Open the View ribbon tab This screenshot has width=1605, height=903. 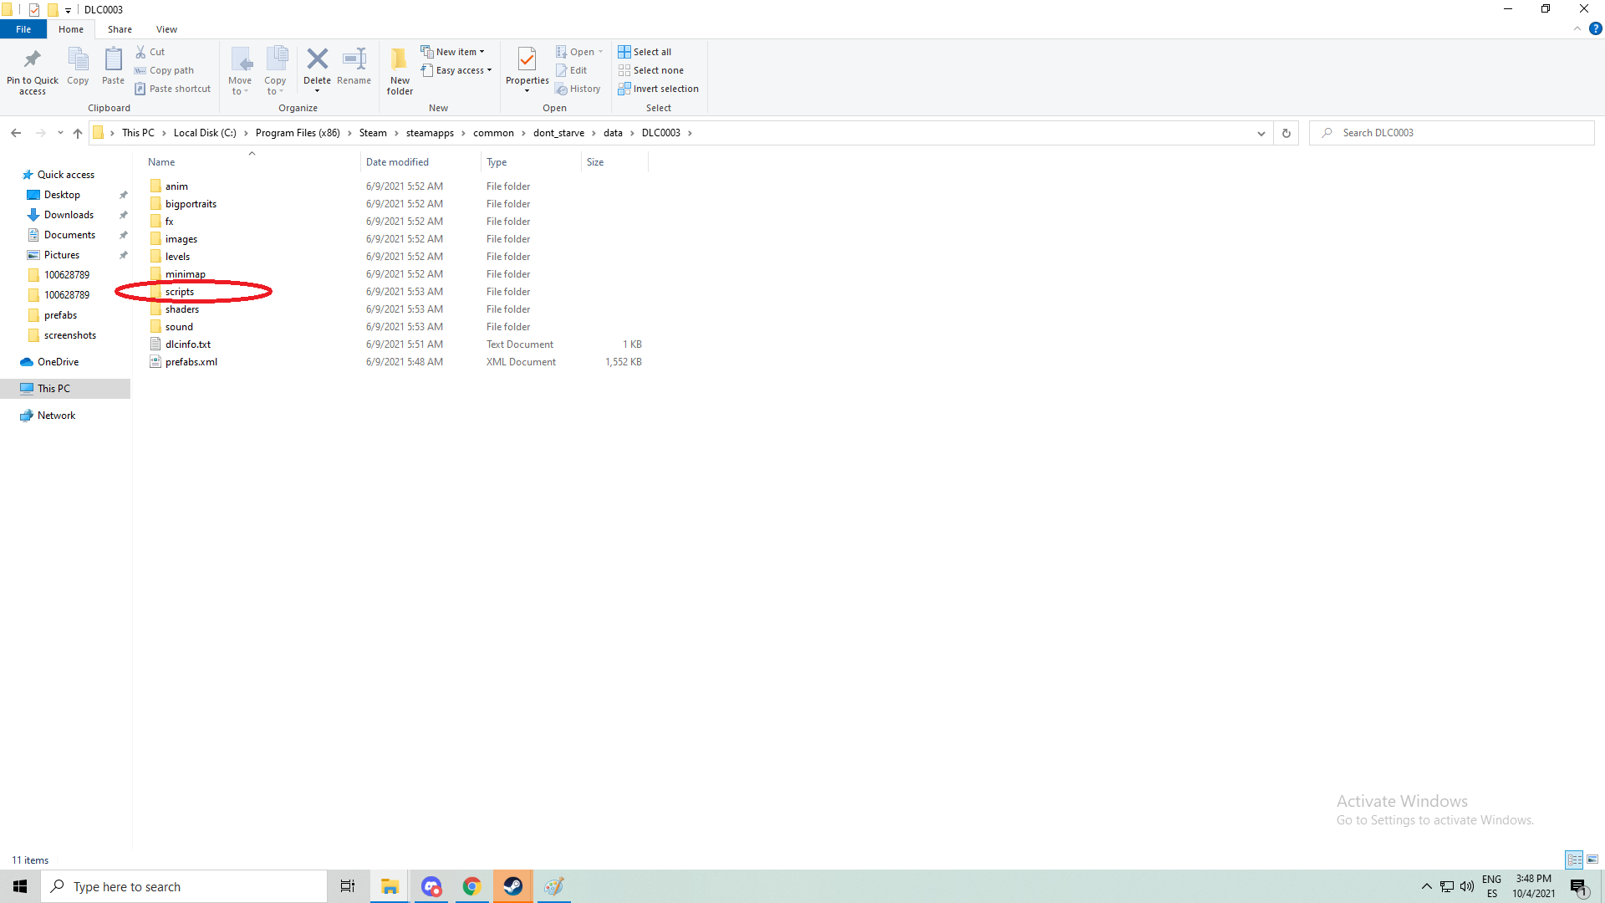pyautogui.click(x=166, y=29)
